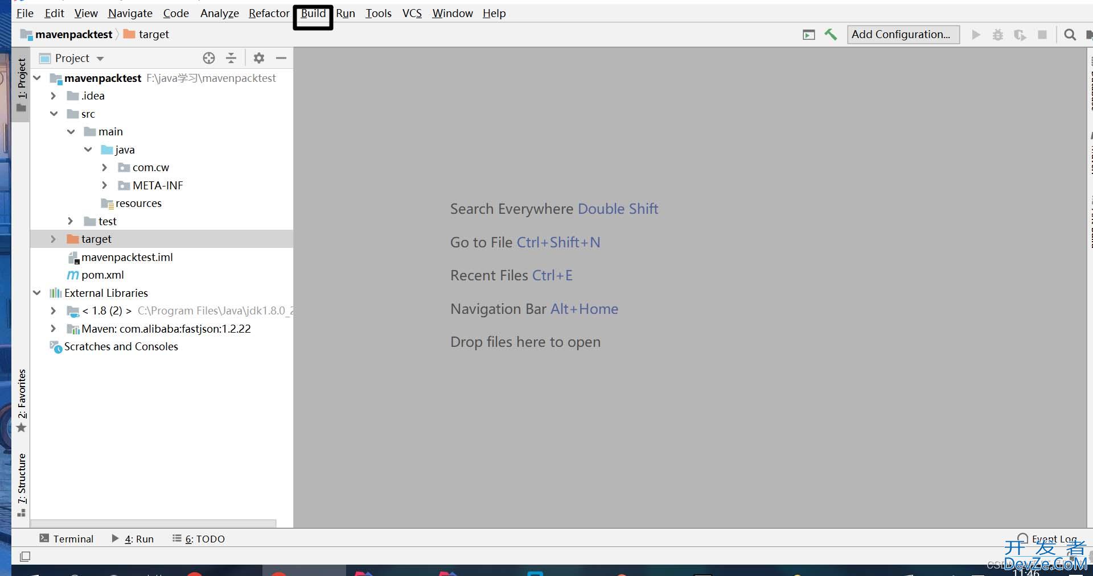Screen dimensions: 1093x576
Task: Toggle the 7: Structure side tool window
Action: click(x=22, y=485)
